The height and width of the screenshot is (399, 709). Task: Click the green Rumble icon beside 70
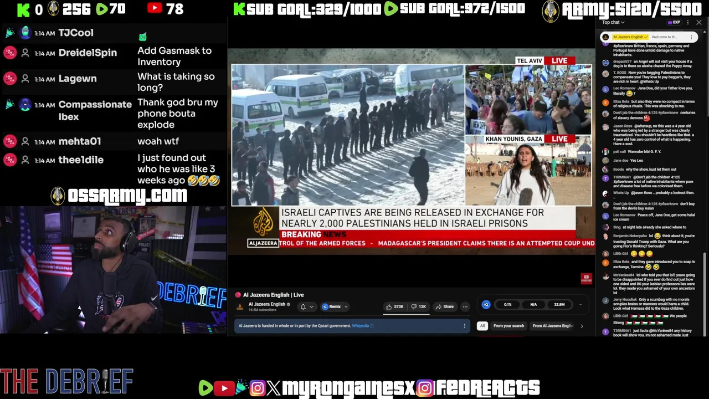(x=102, y=8)
